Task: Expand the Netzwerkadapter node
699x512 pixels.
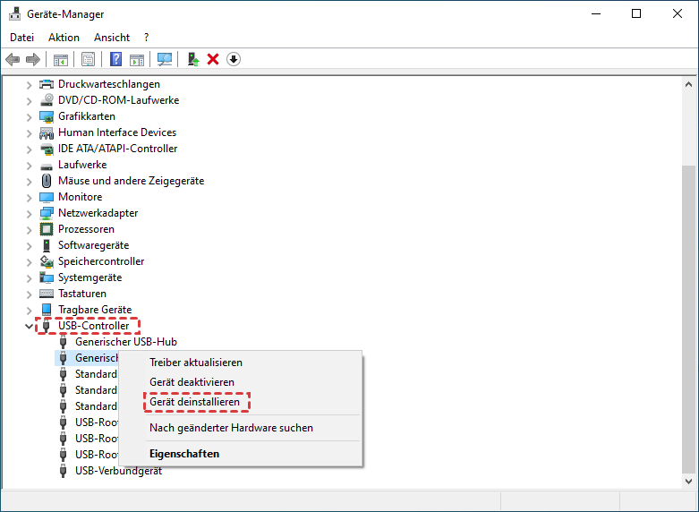Action: (x=29, y=214)
